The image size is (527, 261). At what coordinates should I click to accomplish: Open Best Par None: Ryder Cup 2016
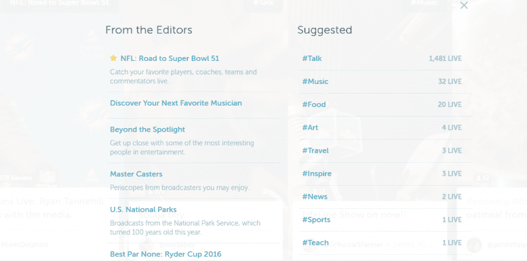(x=166, y=254)
